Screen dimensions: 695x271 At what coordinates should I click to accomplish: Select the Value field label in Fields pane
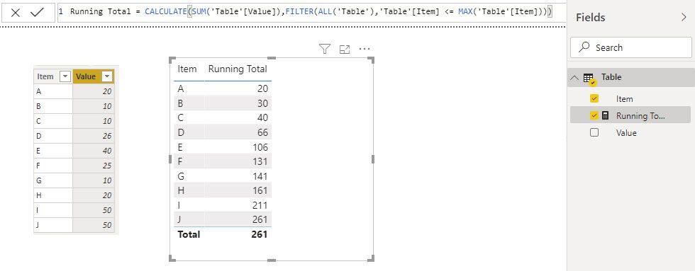tap(626, 132)
